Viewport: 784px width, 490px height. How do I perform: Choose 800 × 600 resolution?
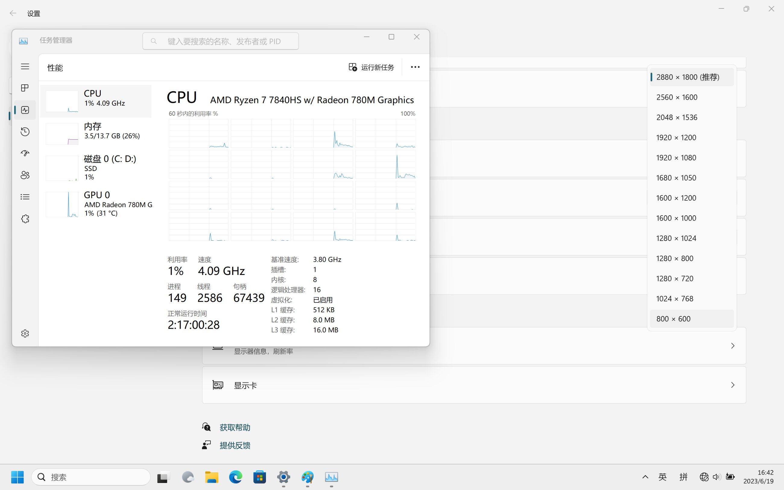(x=692, y=318)
